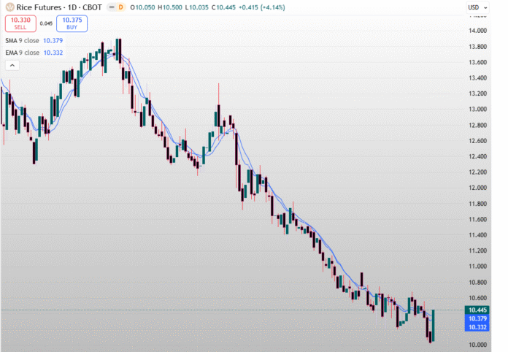Click the orange D delayed-data badge
The width and height of the screenshot is (508, 352).
coord(121,7)
